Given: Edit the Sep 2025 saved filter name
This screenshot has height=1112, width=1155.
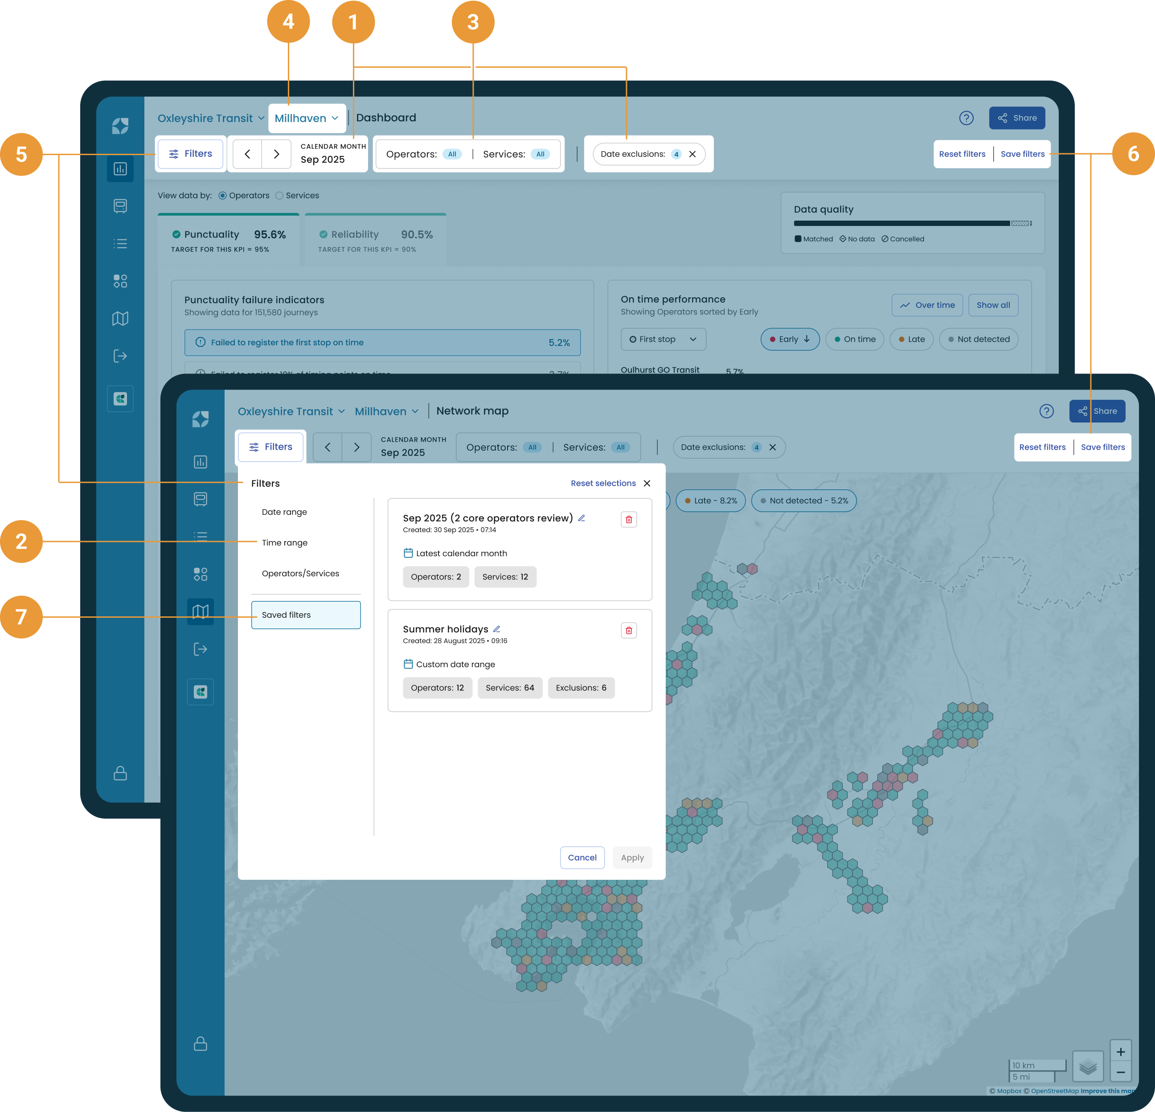Looking at the screenshot, I should tap(581, 518).
